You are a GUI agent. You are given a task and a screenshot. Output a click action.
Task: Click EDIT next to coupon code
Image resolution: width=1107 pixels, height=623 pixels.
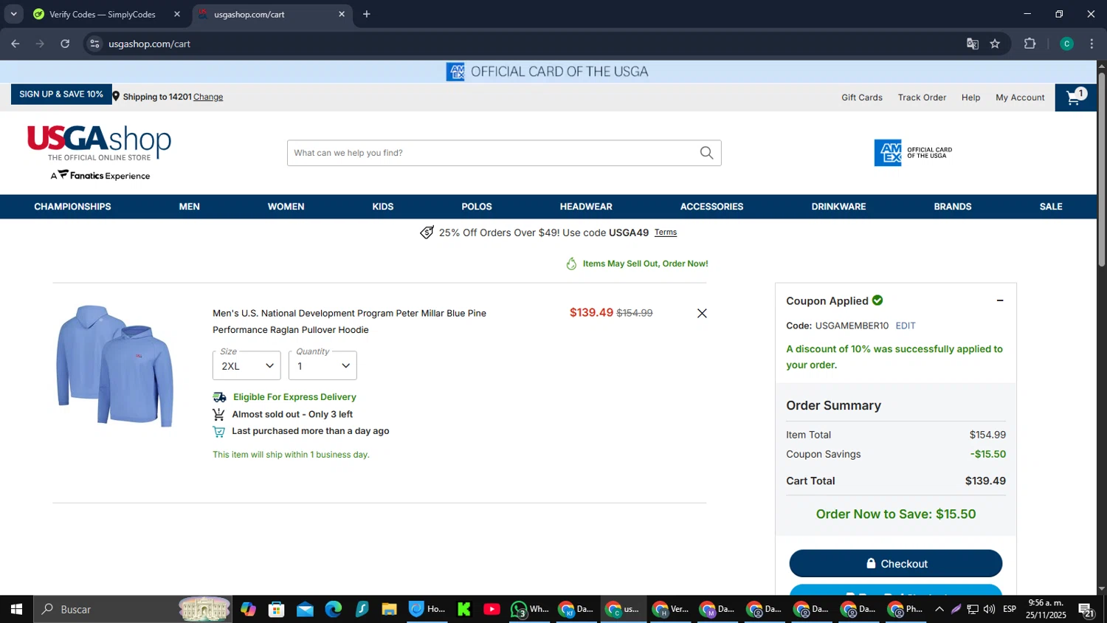tap(906, 326)
